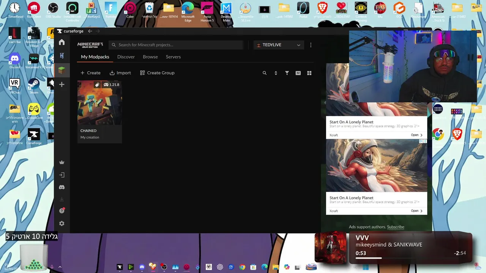Focus the 'Search for Minecraft projects' field
This screenshot has width=486, height=273.
point(176,45)
